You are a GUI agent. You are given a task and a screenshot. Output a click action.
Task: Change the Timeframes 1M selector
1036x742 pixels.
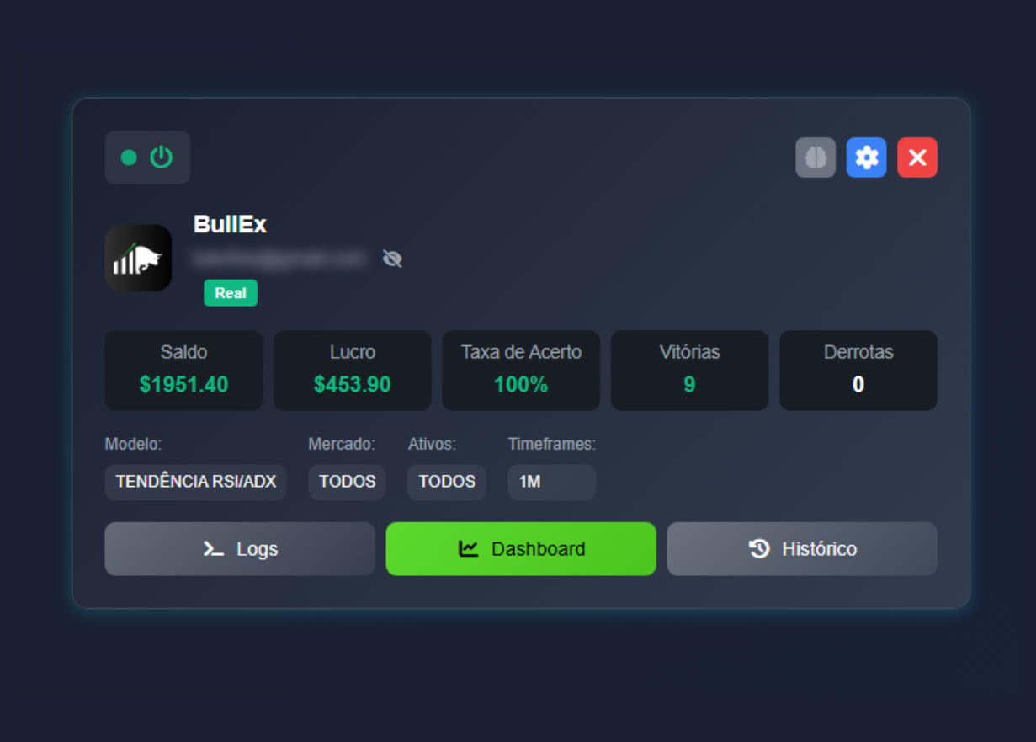551,482
